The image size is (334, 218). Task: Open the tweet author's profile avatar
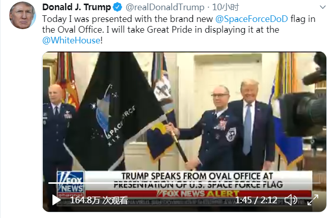point(22,15)
